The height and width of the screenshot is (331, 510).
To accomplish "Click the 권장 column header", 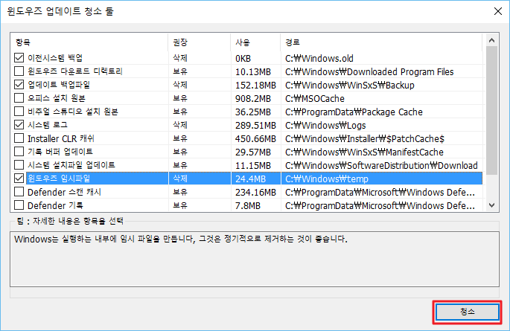I will [x=200, y=42].
